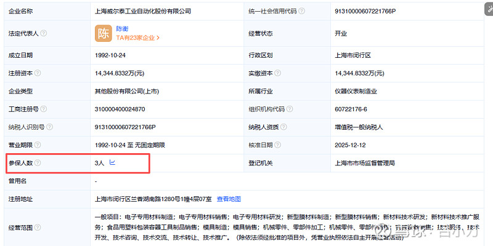This screenshot has width=493, height=246.
Task: Show the tooltip icon for 纳税人资质
Action: [x=283, y=127]
